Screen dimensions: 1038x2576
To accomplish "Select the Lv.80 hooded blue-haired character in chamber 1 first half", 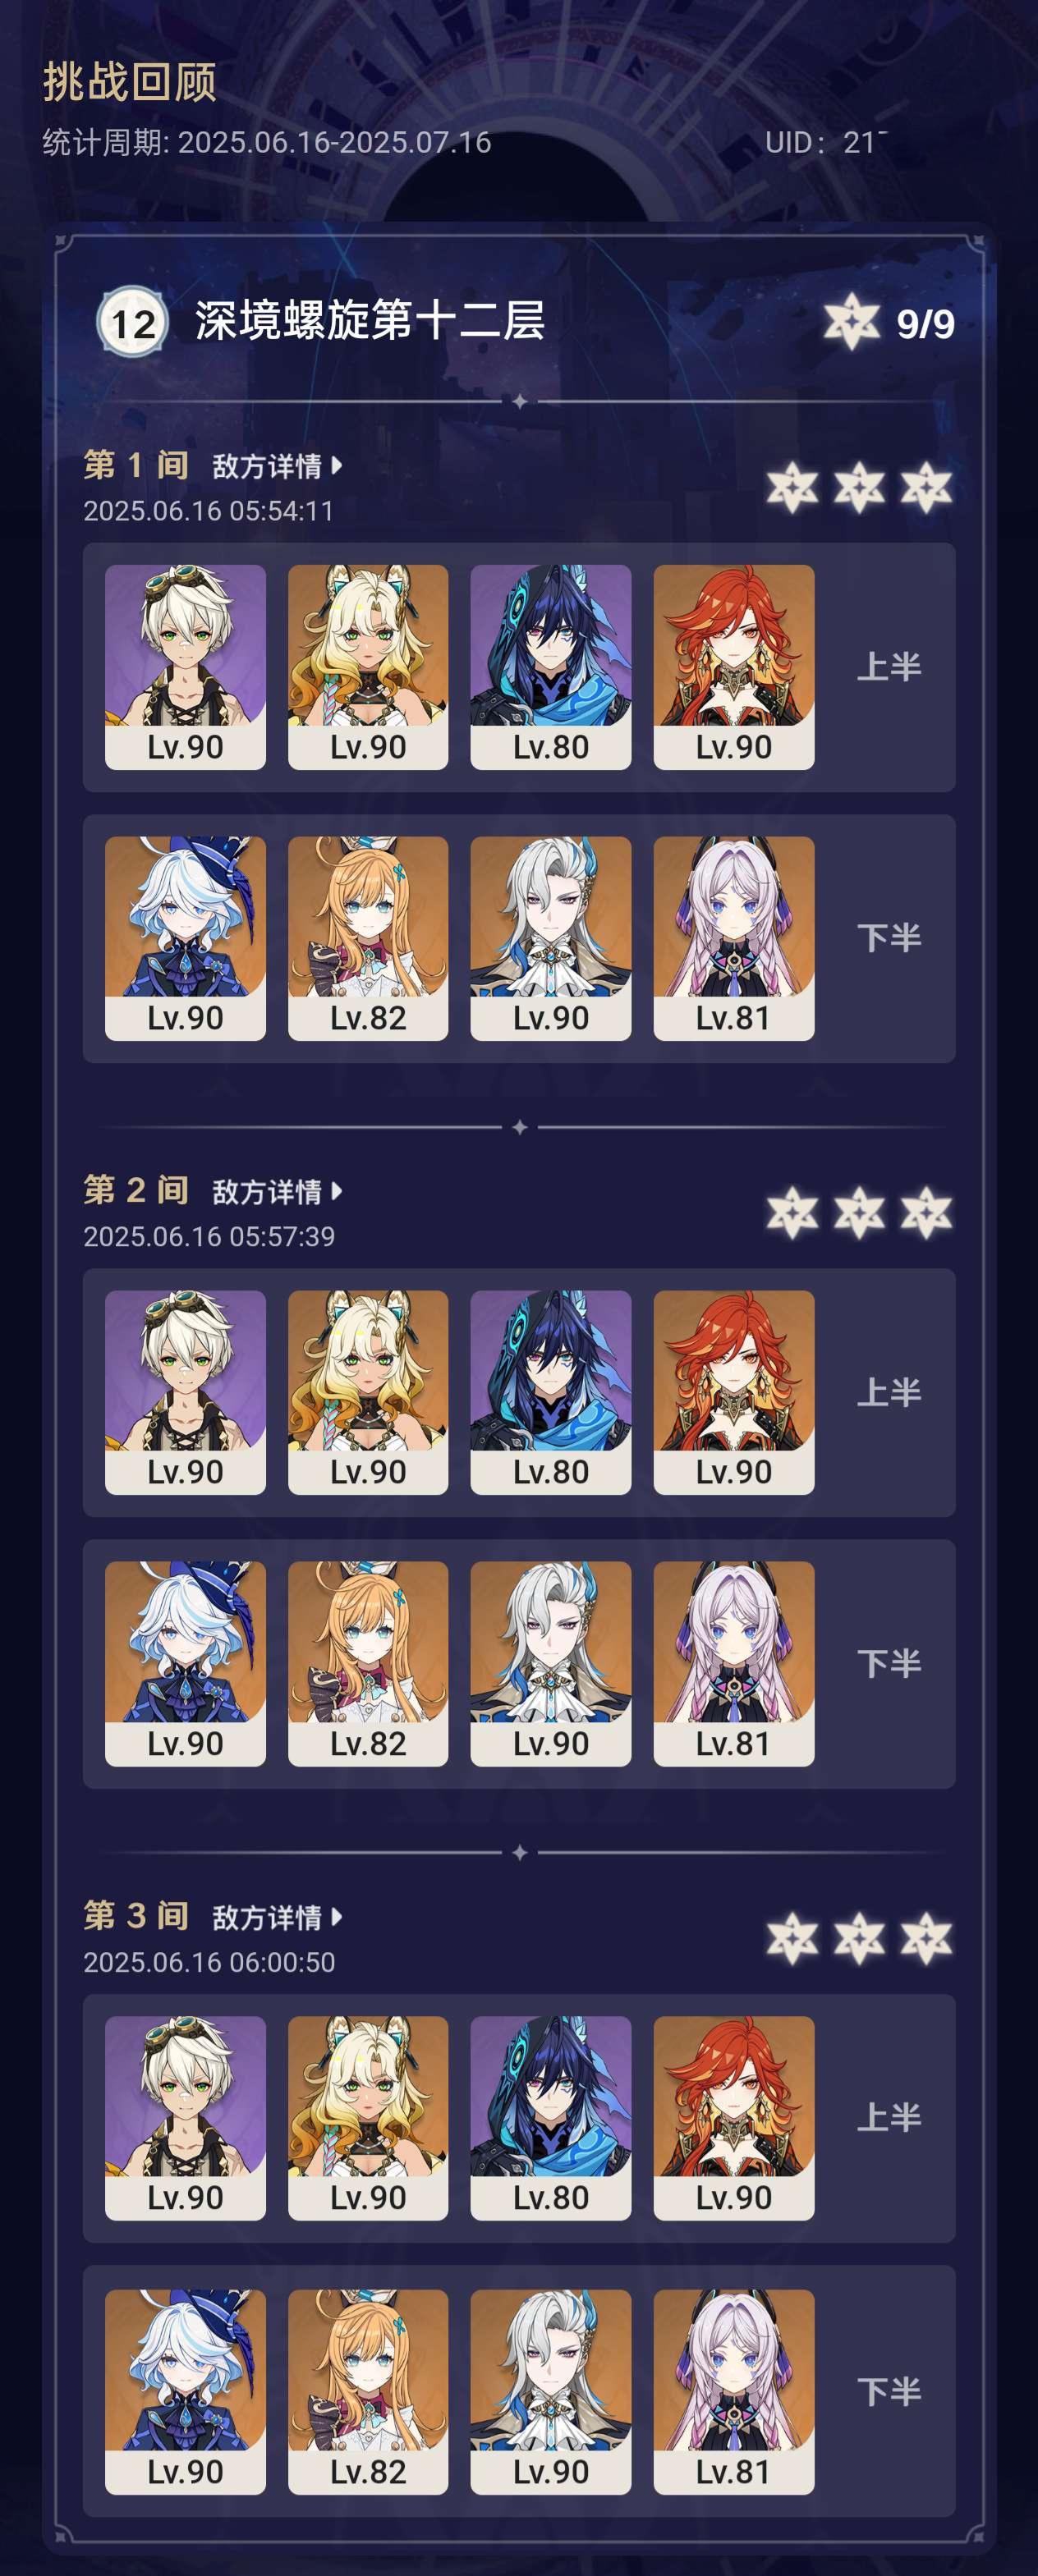I will [550, 667].
